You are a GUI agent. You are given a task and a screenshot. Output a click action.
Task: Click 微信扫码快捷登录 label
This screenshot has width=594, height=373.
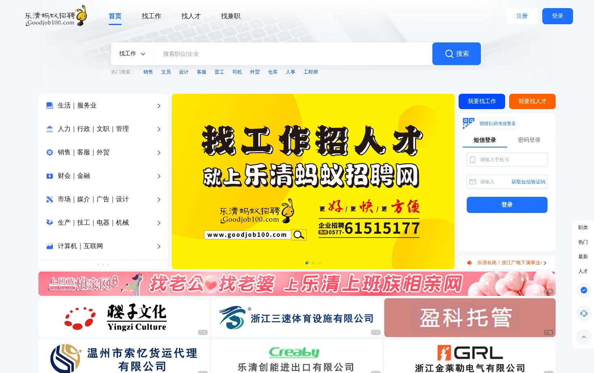(x=497, y=124)
